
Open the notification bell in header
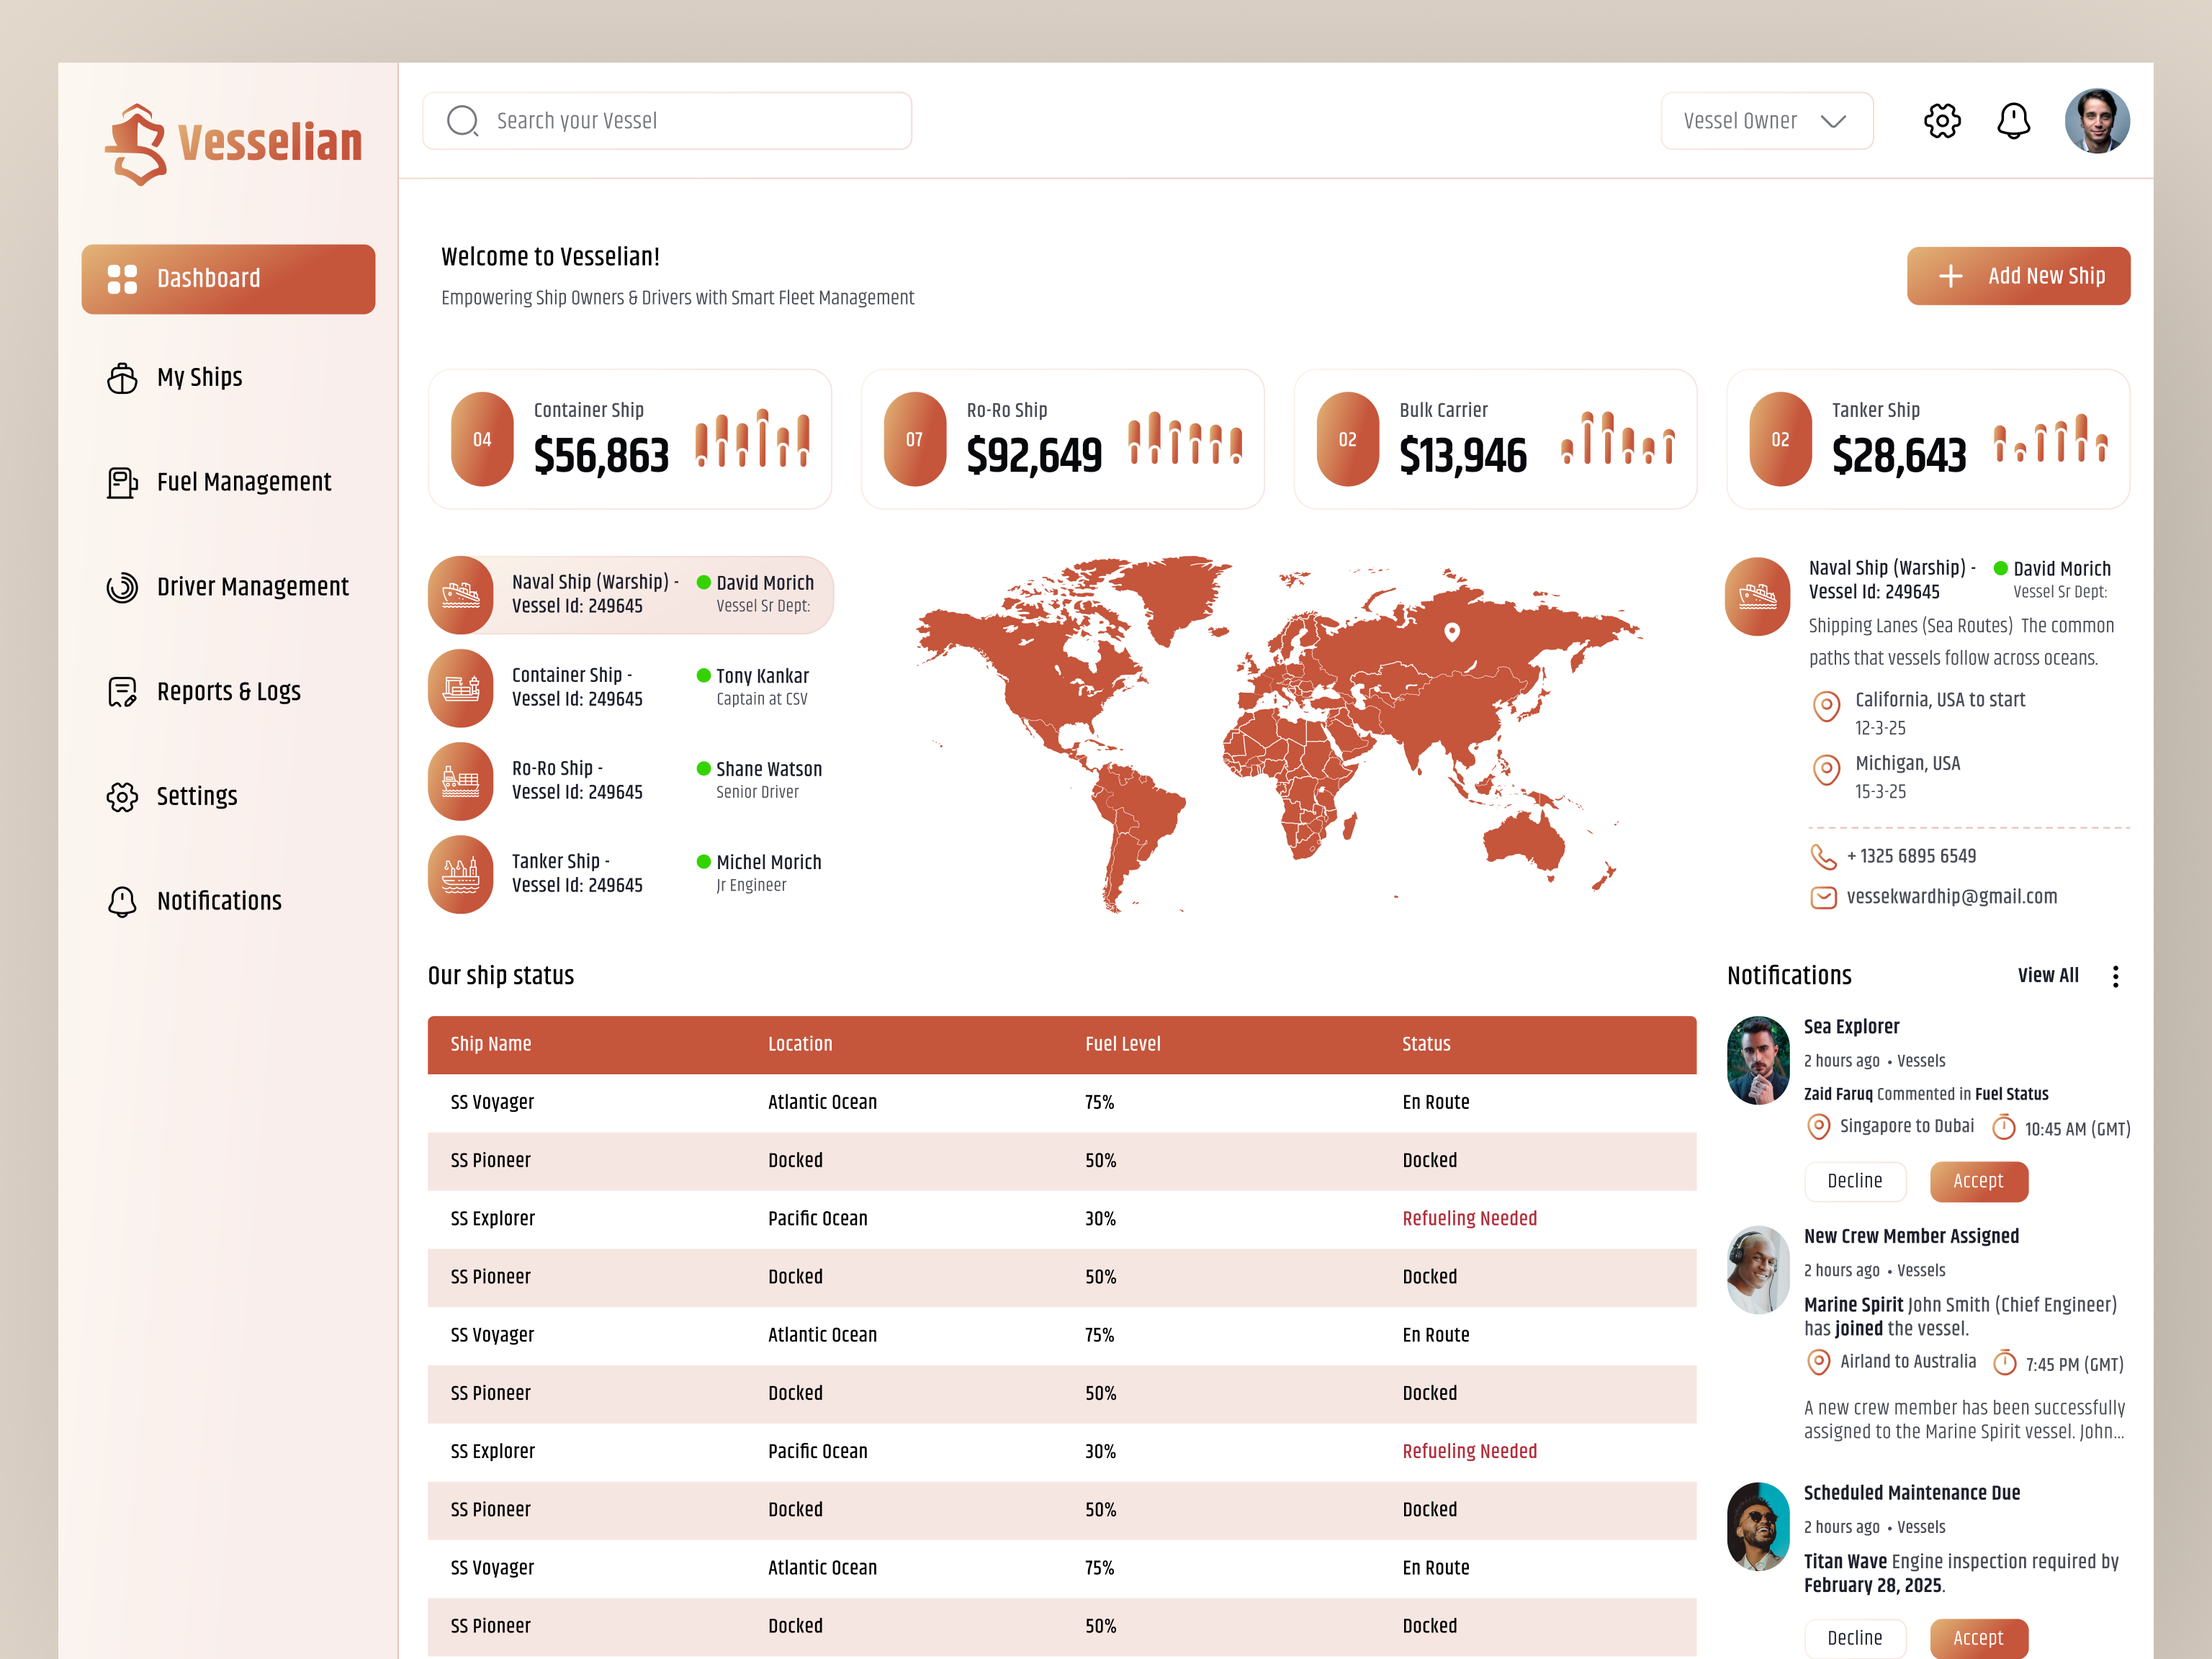(x=2013, y=121)
